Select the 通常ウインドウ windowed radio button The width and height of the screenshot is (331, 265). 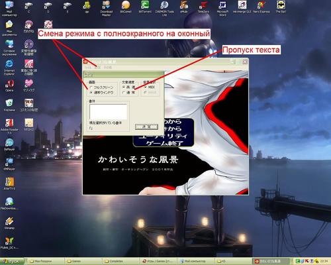click(x=101, y=93)
